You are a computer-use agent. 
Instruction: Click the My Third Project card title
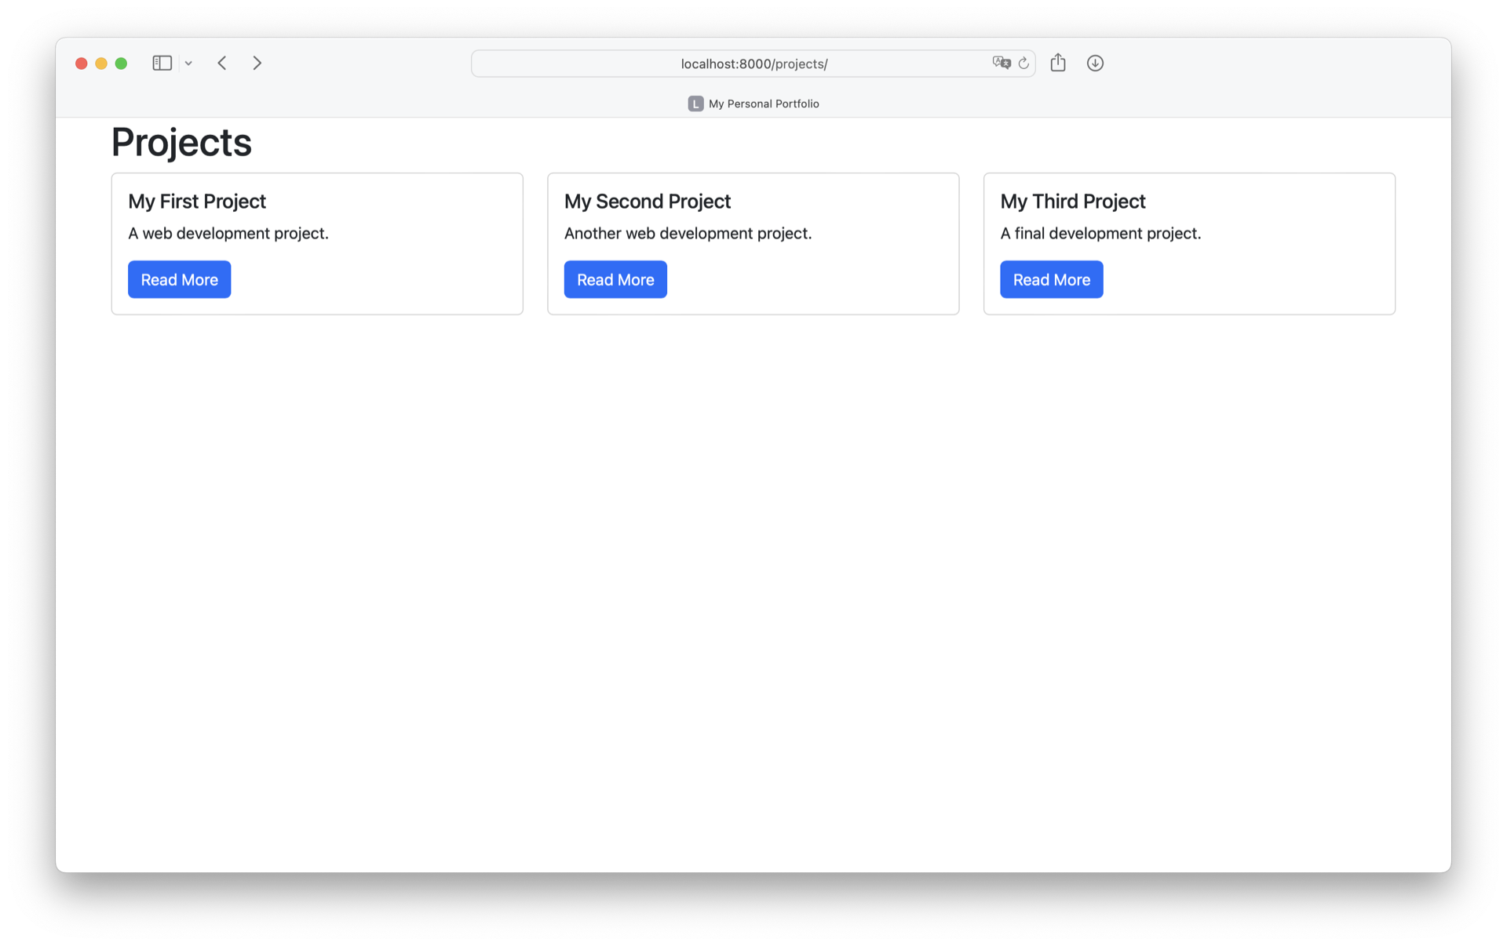pyautogui.click(x=1072, y=202)
